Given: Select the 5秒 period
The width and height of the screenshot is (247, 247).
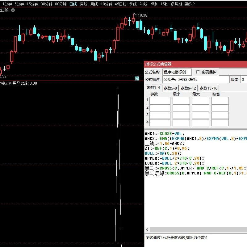Looking at the screenshot, I should pos(154,4).
